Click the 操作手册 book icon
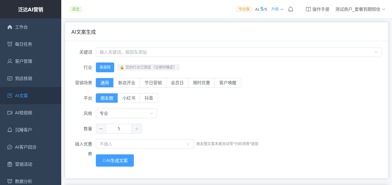 (x=308, y=9)
